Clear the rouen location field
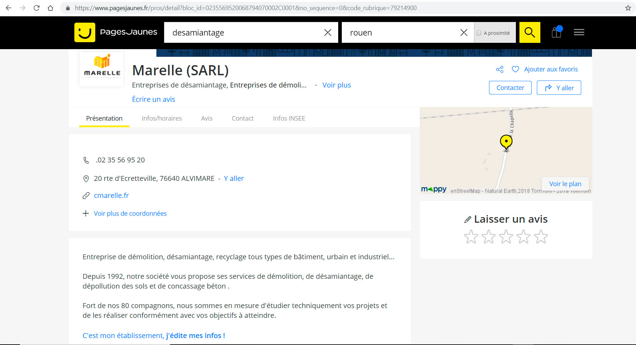 coord(464,32)
